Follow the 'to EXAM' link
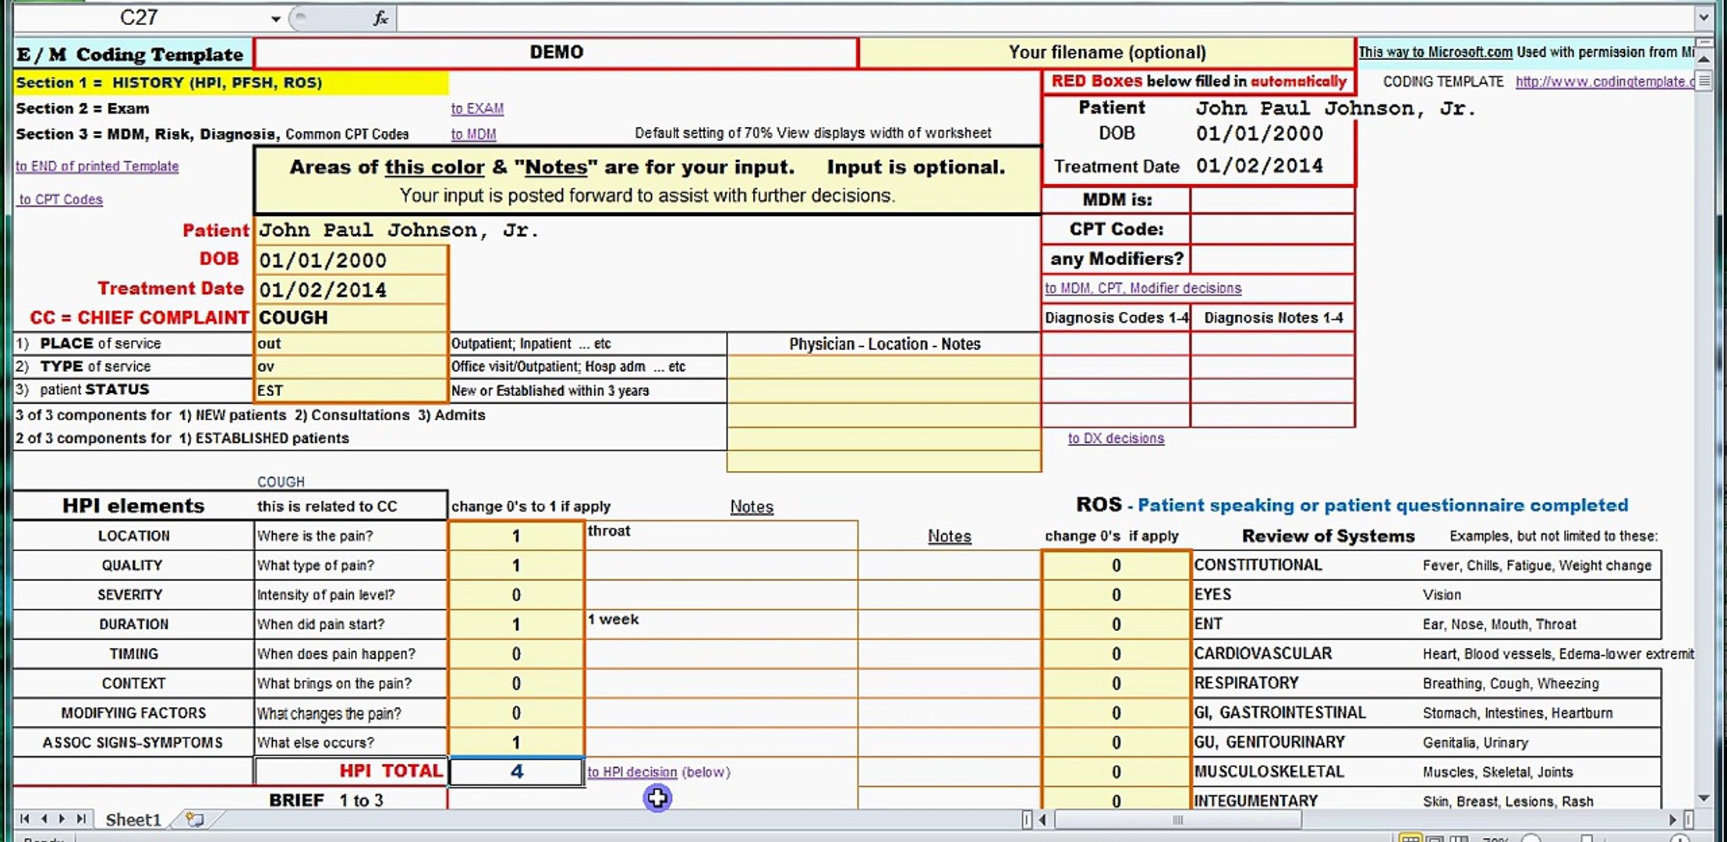The height and width of the screenshot is (842, 1727). point(477,108)
